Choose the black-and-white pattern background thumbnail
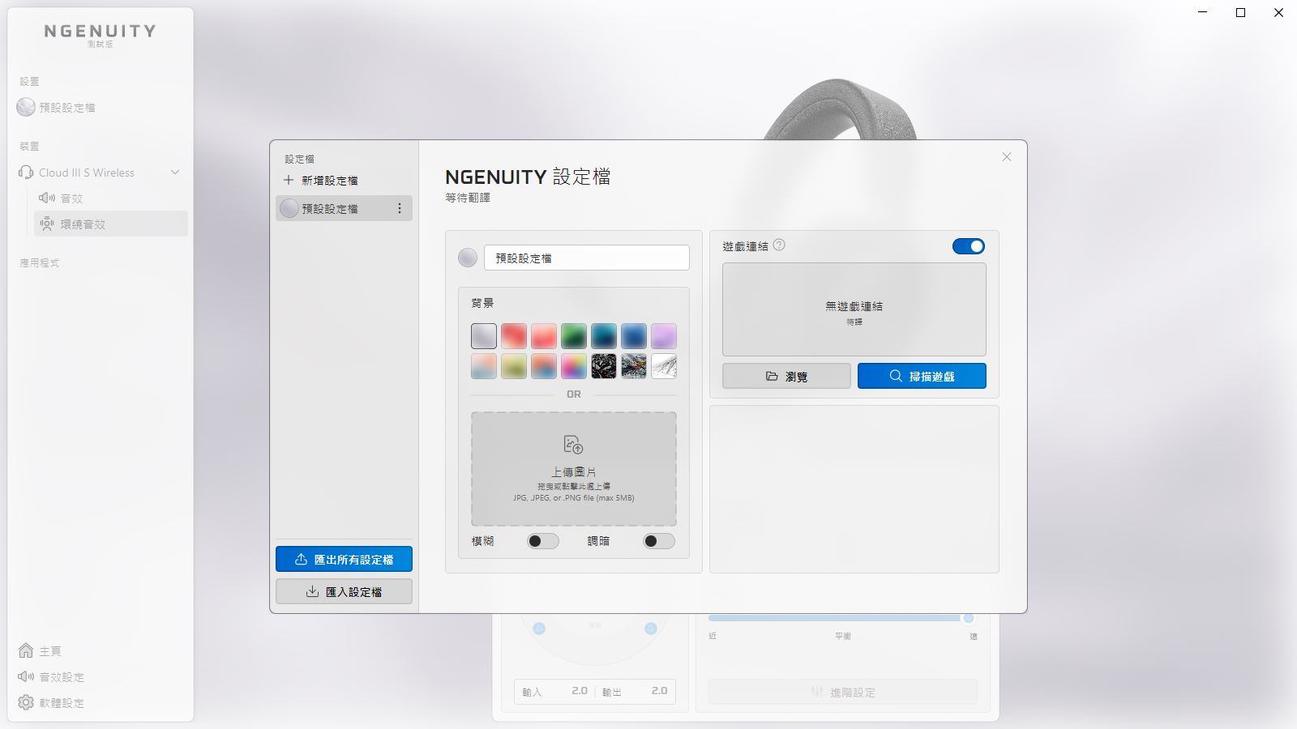This screenshot has width=1297, height=729. [x=604, y=366]
